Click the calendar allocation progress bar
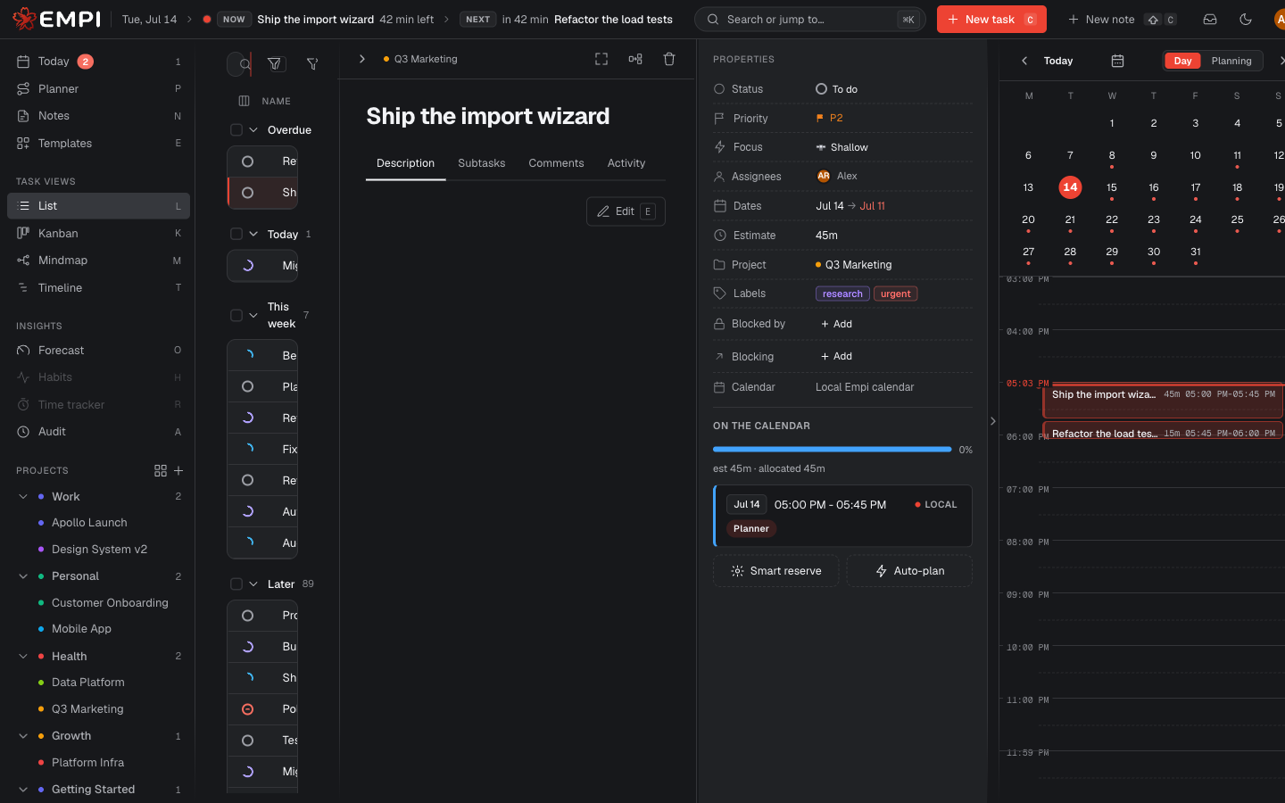1285x803 pixels. (x=832, y=450)
